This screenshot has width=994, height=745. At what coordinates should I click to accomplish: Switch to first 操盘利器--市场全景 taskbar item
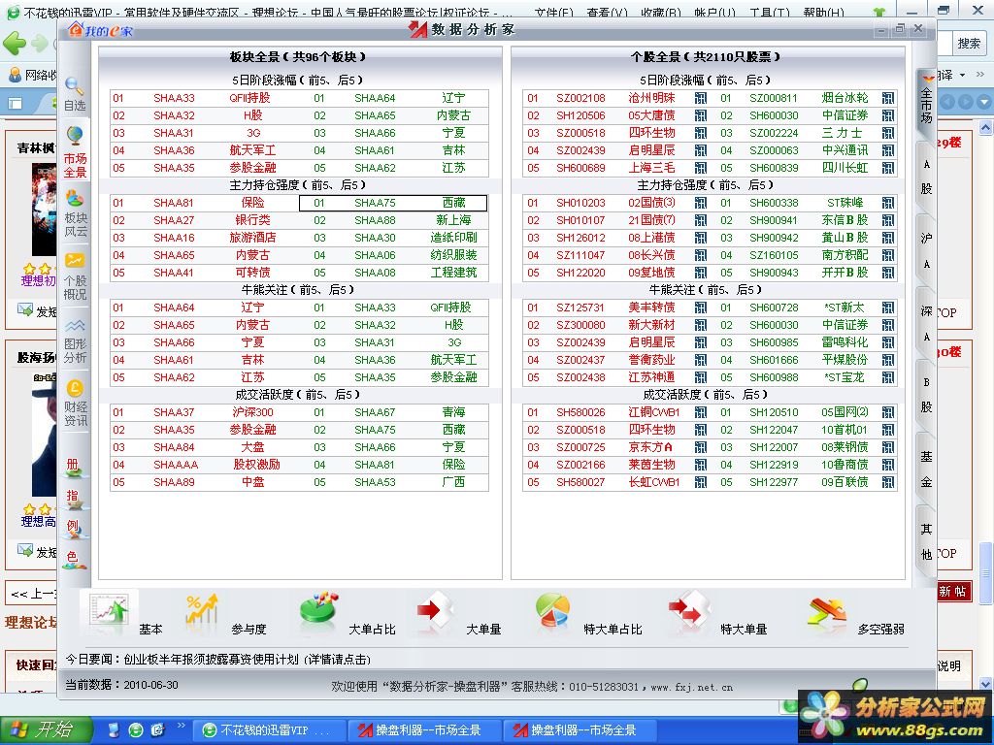pos(426,730)
